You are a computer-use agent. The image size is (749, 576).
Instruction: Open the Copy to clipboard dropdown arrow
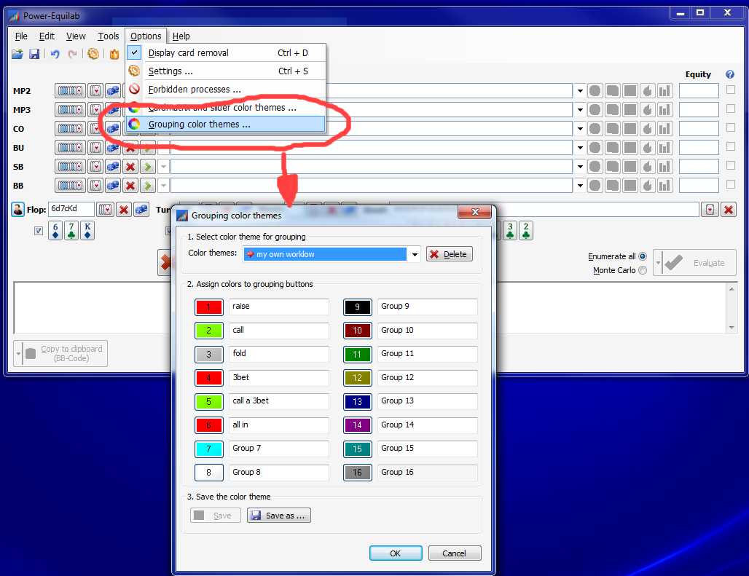(x=18, y=354)
